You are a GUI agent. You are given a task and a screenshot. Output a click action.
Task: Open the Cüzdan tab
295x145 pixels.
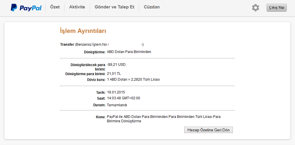[x=152, y=7]
